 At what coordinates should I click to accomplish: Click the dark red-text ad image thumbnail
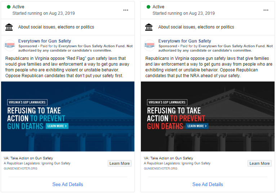pos(208,116)
